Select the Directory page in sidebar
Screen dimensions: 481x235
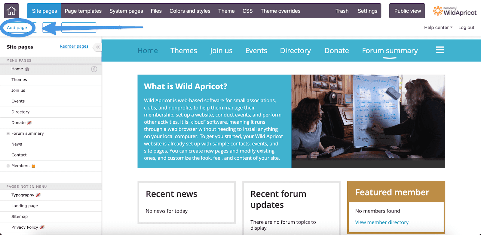(x=51, y=112)
